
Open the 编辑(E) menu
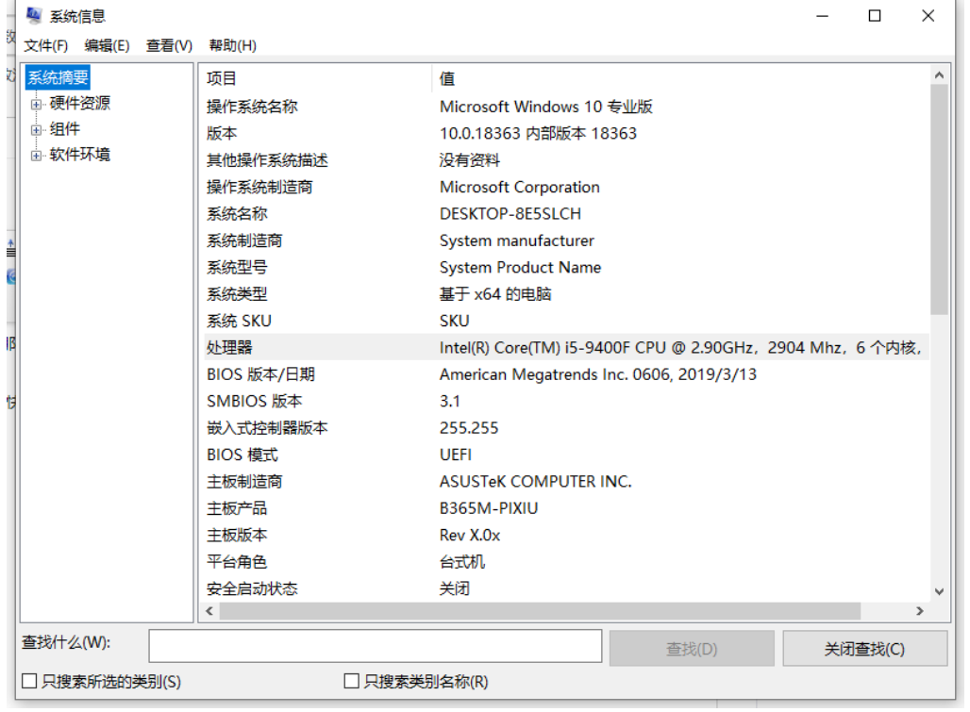[107, 45]
